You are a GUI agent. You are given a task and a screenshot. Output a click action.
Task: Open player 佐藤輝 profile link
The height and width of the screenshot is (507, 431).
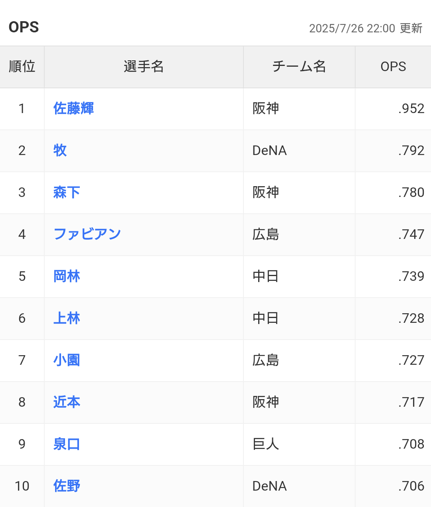(x=74, y=109)
